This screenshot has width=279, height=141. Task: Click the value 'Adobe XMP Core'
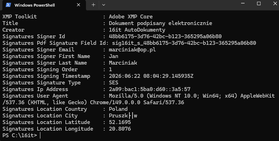[x=131, y=17]
